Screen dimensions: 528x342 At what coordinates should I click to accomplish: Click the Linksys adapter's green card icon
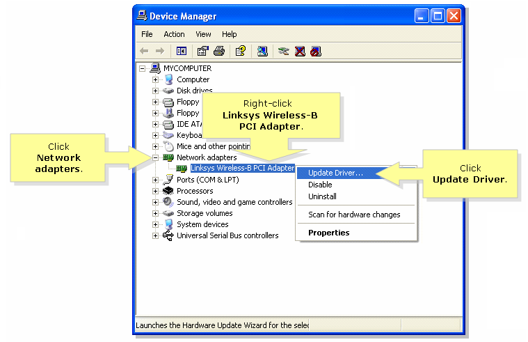click(x=182, y=168)
